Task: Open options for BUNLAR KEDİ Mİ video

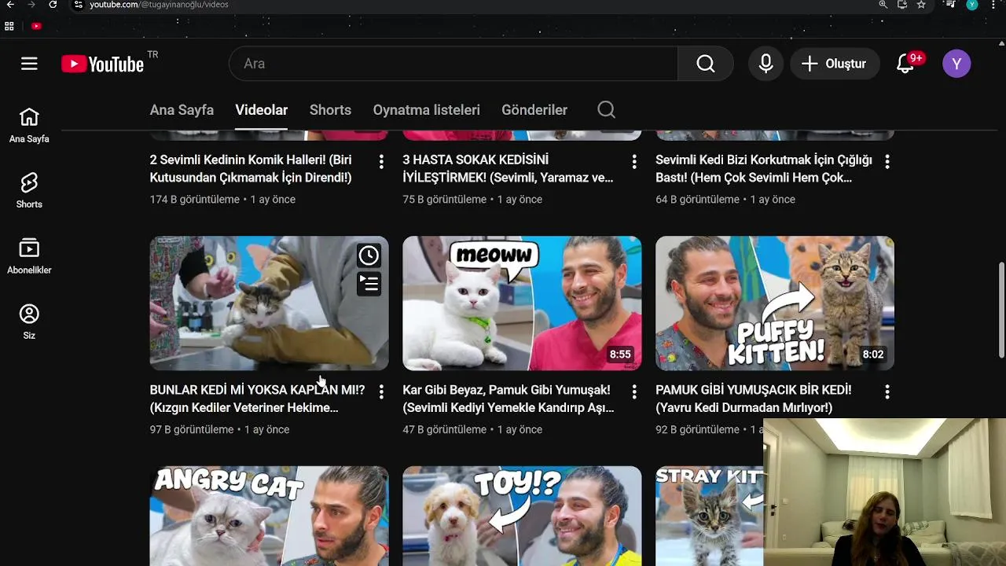Action: tap(381, 391)
